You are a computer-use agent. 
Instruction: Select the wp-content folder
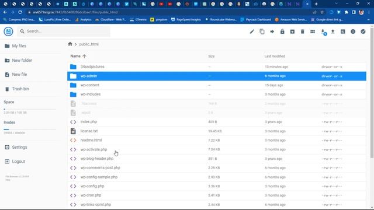pos(217,85)
